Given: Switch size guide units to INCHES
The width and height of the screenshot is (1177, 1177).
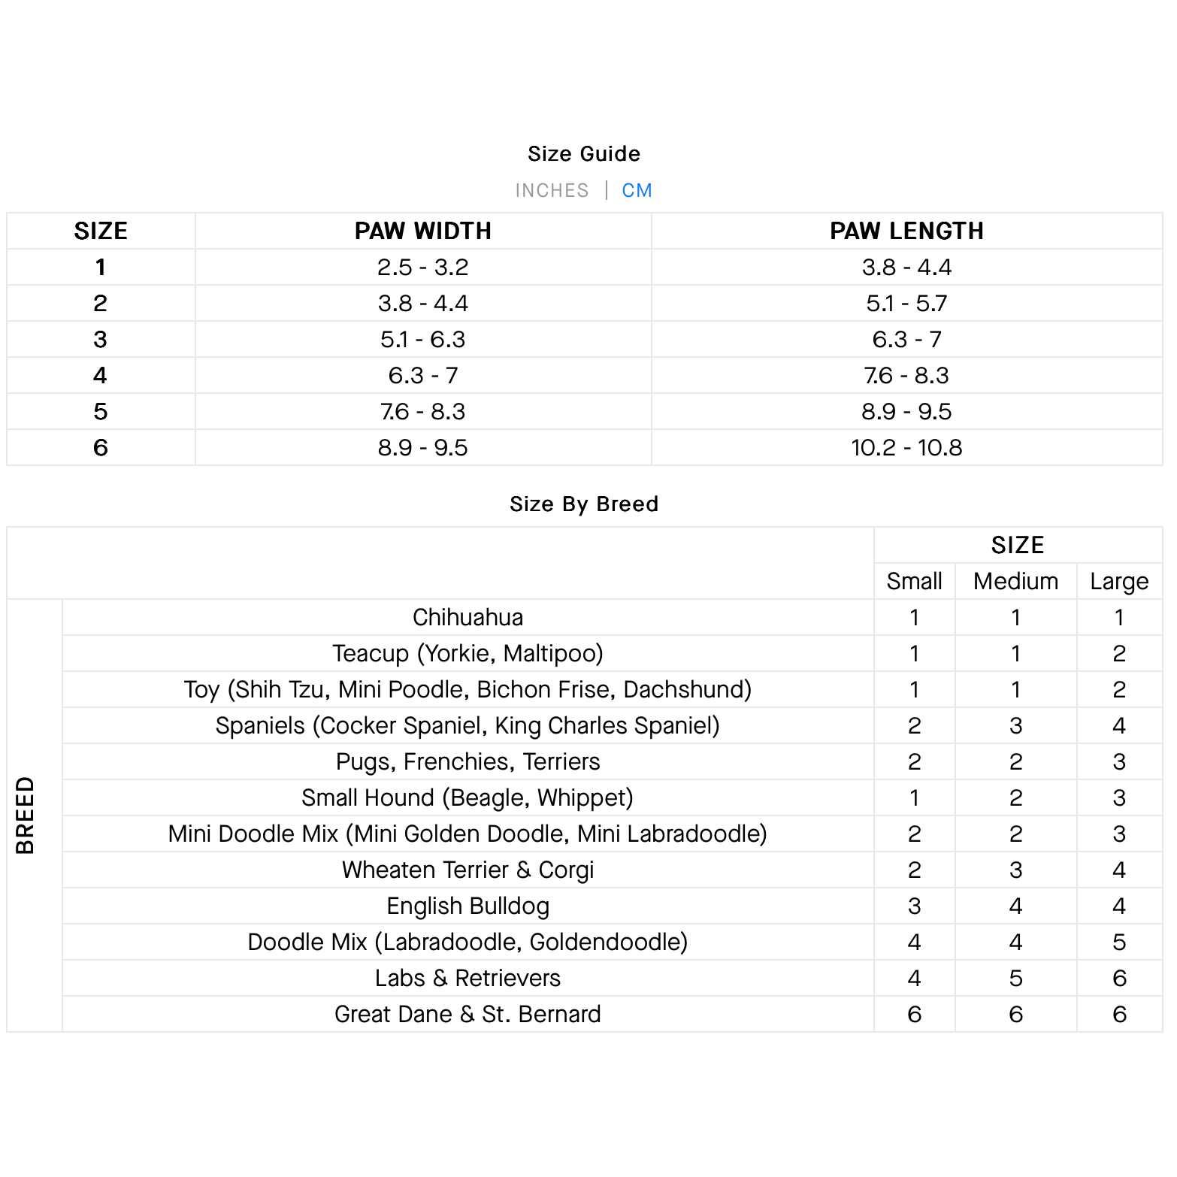Looking at the screenshot, I should click(552, 190).
